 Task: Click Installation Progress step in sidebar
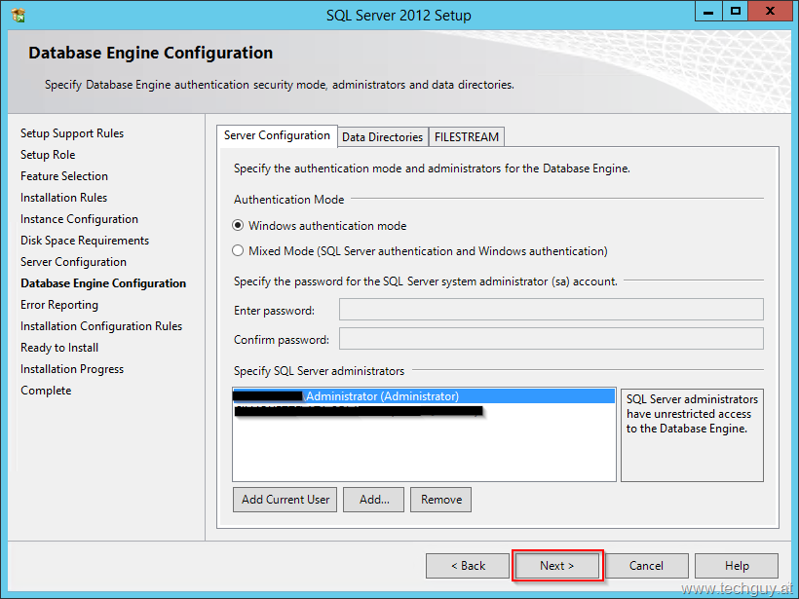[72, 369]
